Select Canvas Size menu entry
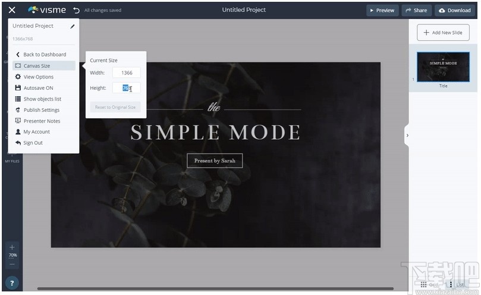This screenshot has height=295, width=481. (x=44, y=65)
